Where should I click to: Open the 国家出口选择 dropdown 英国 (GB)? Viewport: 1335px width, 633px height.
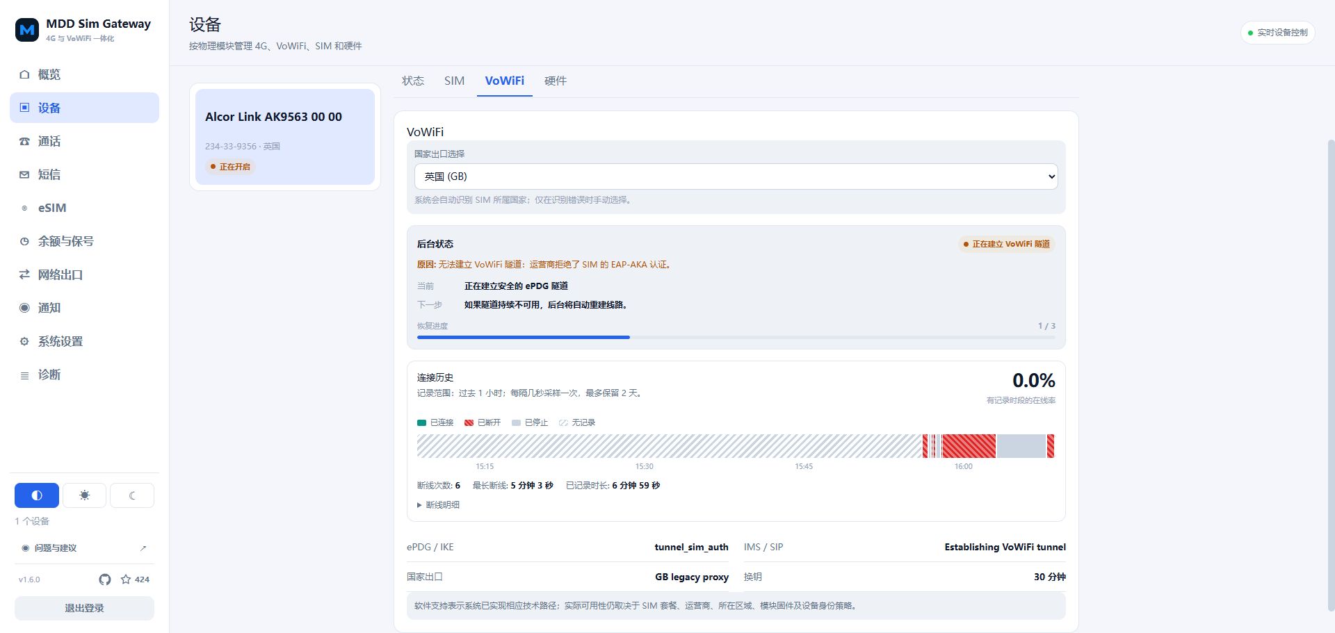coord(736,176)
